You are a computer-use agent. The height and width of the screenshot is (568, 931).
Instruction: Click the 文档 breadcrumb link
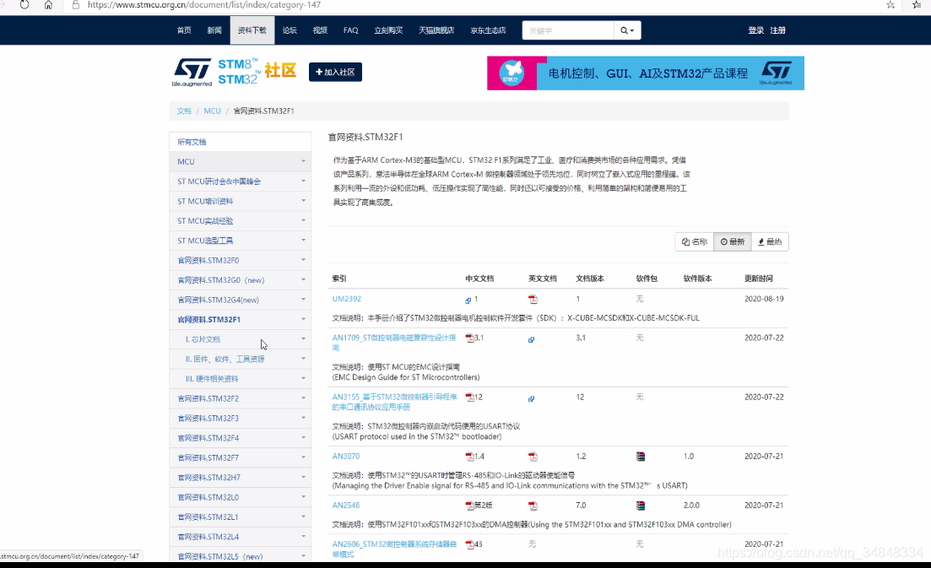(x=184, y=111)
